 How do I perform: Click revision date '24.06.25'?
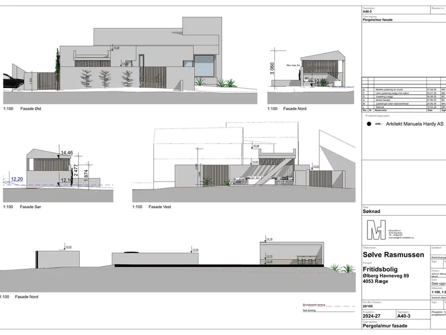[x=432, y=104]
